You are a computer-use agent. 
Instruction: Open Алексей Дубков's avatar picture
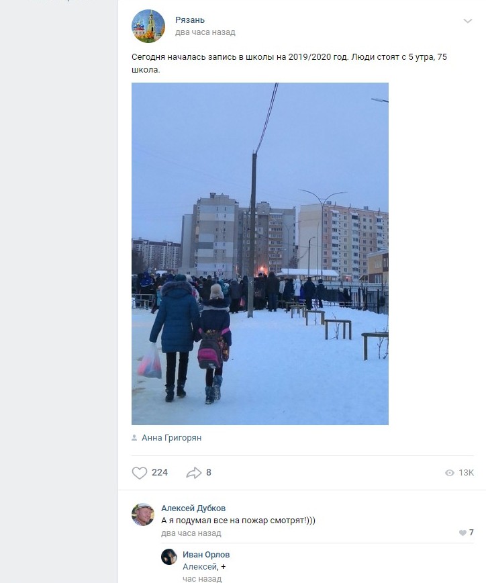pos(143,514)
